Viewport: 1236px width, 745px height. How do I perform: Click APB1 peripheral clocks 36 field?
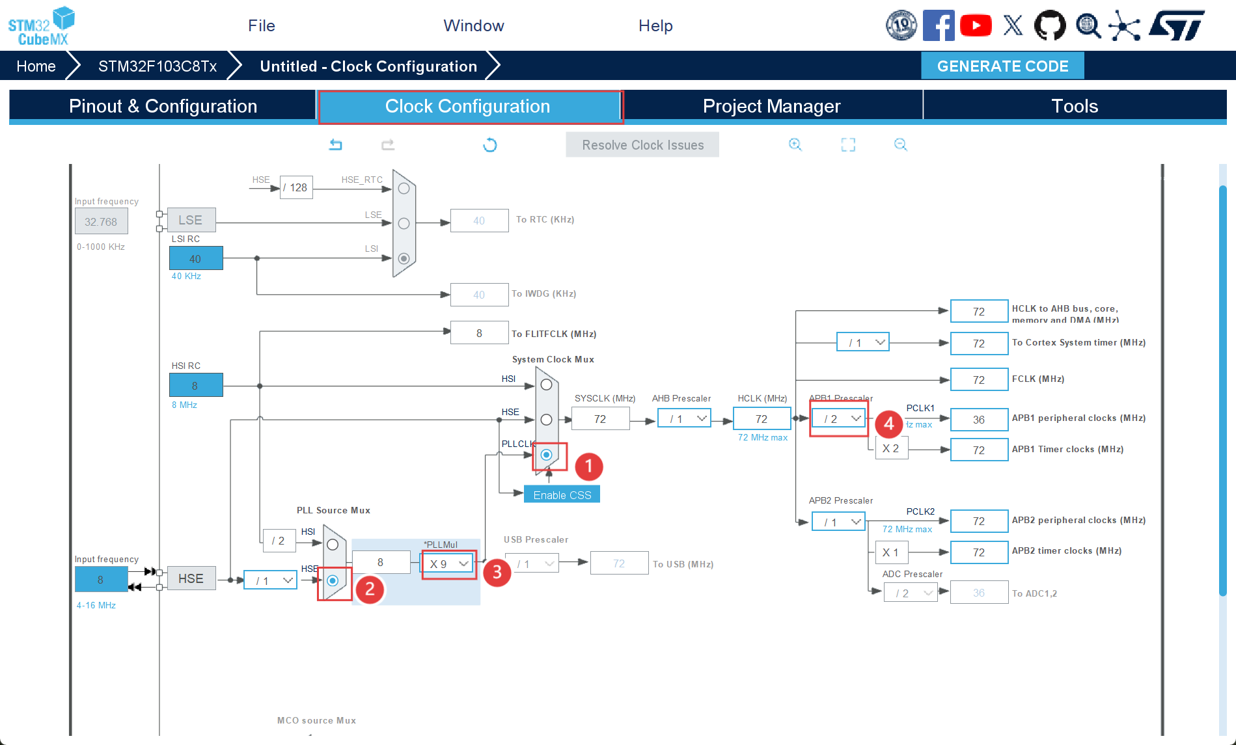(x=979, y=419)
